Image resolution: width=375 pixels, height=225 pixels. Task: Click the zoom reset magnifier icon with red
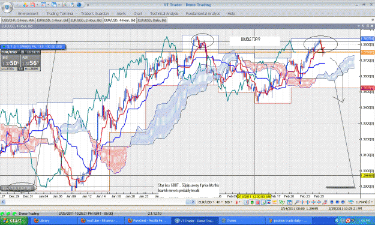[x=325, y=202]
